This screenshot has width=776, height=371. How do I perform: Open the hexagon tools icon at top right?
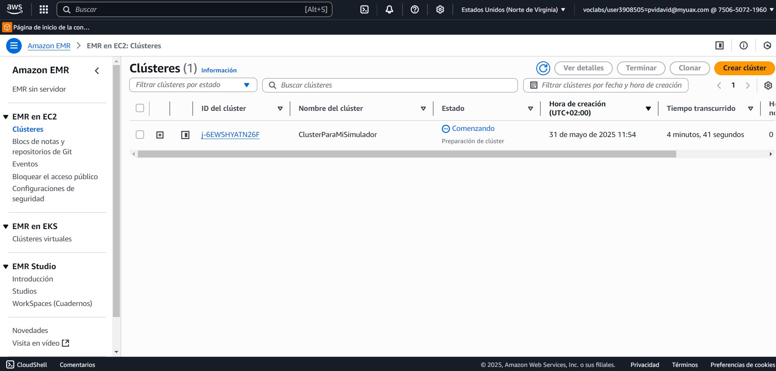coord(767,45)
